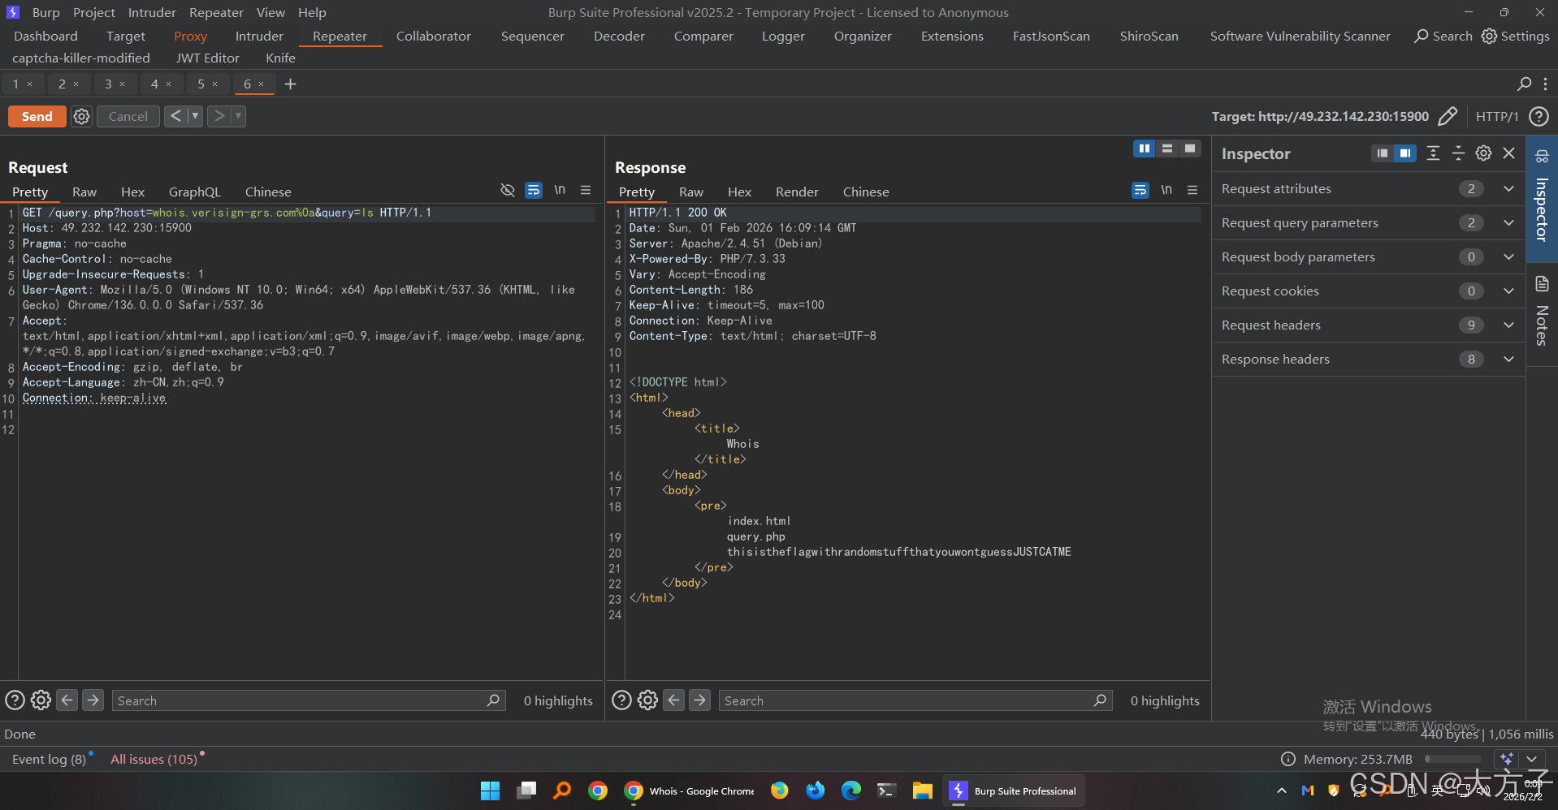The image size is (1558, 810).
Task: Open Response search settings gear
Action: [x=647, y=700]
